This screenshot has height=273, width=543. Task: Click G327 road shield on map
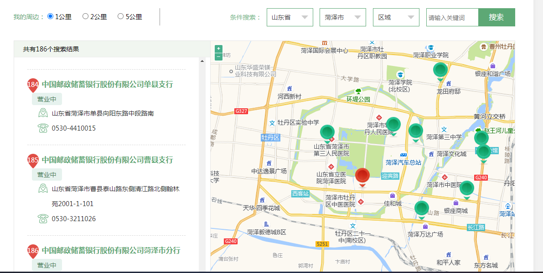click(241, 111)
